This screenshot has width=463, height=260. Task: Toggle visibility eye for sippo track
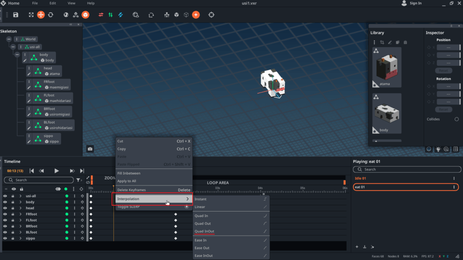5,238
